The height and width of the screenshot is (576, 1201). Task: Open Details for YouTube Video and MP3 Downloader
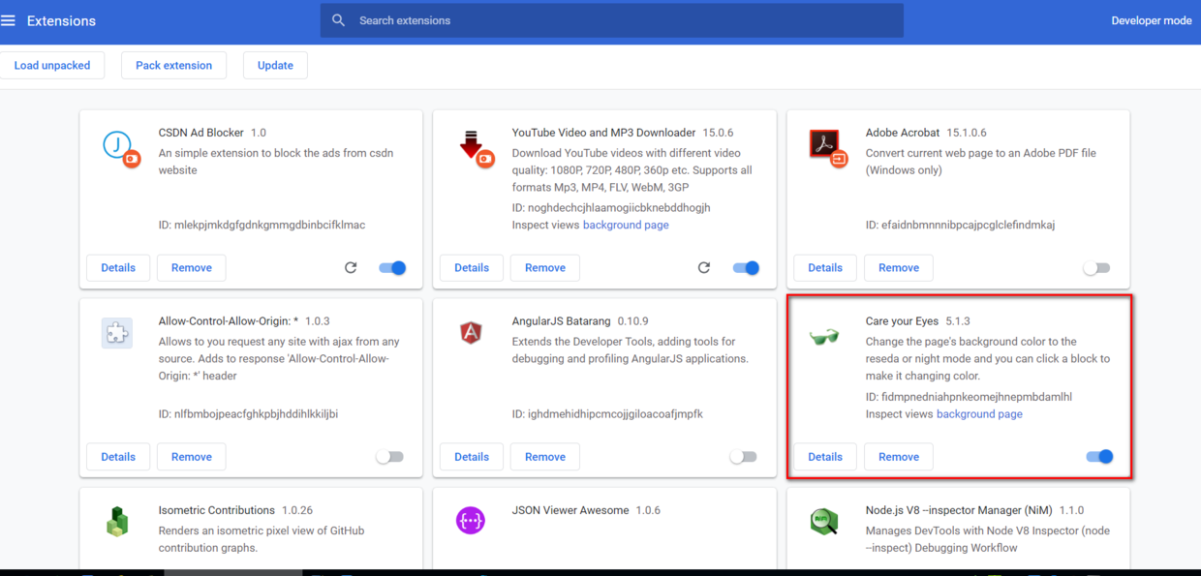[x=472, y=268]
